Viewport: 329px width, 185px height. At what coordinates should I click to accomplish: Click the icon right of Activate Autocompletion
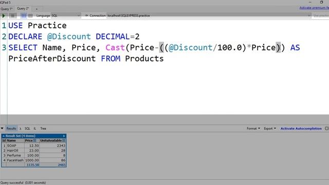click(327, 128)
